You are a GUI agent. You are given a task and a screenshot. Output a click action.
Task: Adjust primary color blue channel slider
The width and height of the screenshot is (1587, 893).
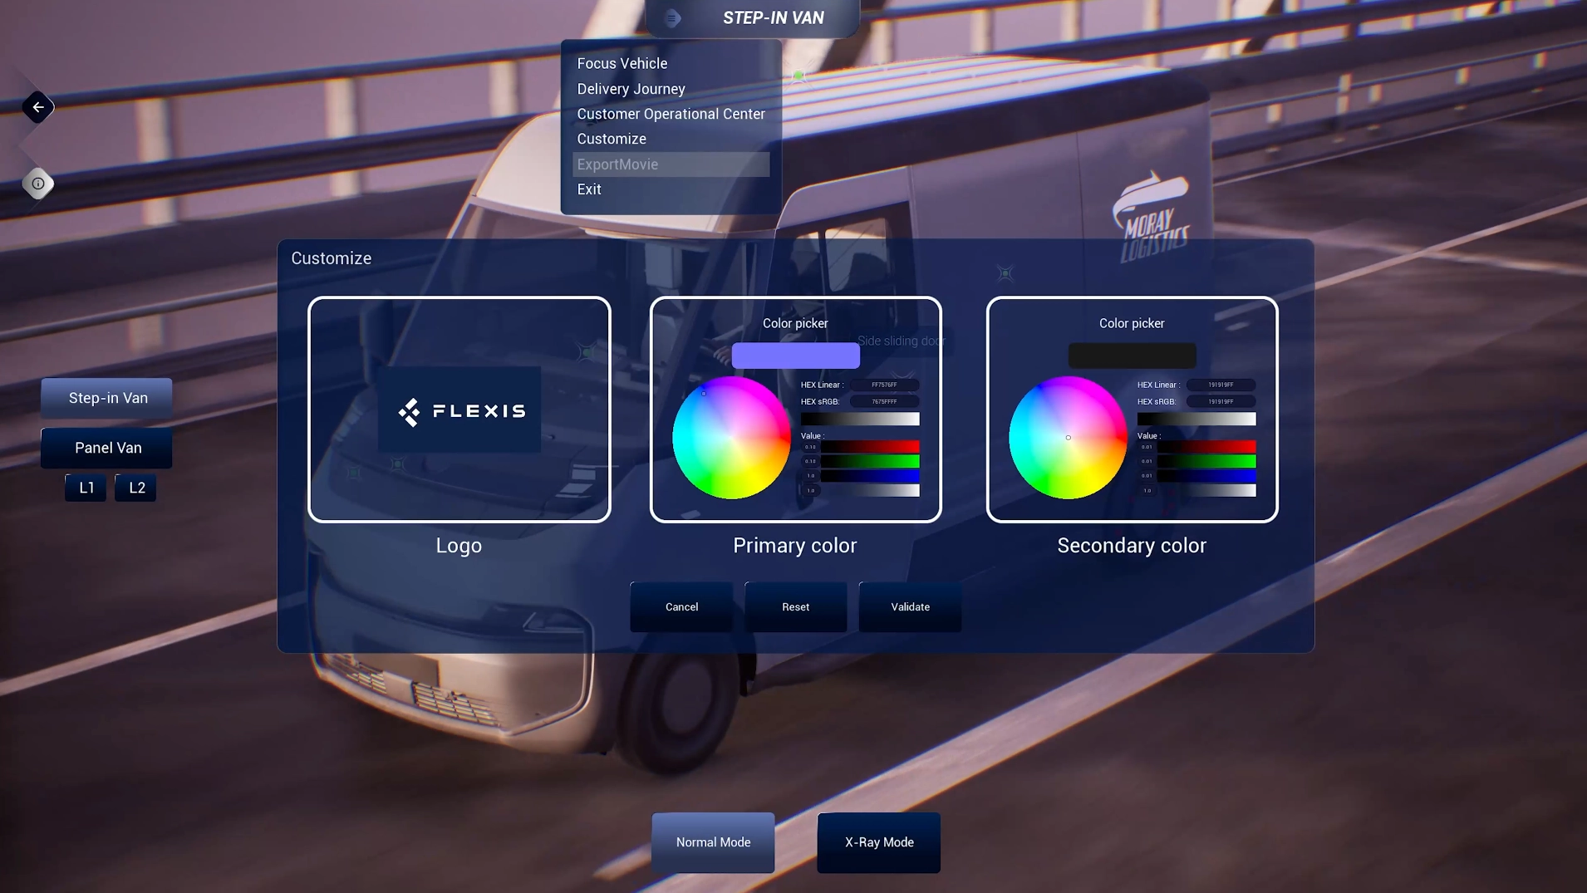click(x=870, y=476)
